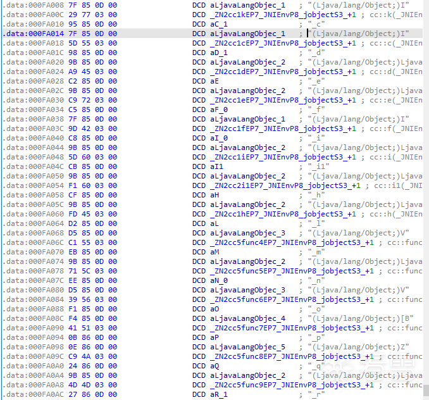Open _ZN2cc2i1EP7_JNIEnvP8_jobjectS3_+1 symbol

(285, 185)
